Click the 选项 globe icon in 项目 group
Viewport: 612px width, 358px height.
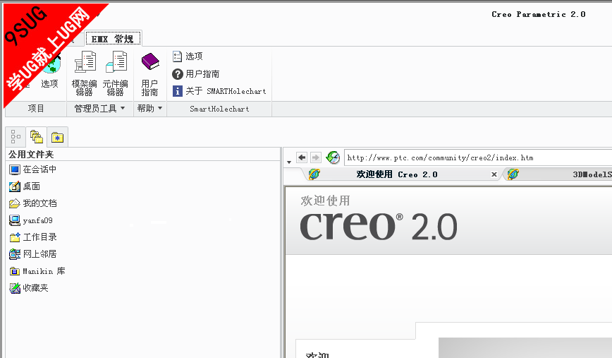pyautogui.click(x=50, y=72)
